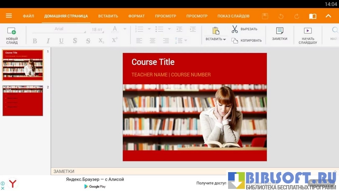Select the second slide thumbnail
The height and width of the screenshot is (191, 339).
pos(23,101)
